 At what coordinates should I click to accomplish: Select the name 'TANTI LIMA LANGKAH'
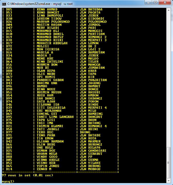55,117
